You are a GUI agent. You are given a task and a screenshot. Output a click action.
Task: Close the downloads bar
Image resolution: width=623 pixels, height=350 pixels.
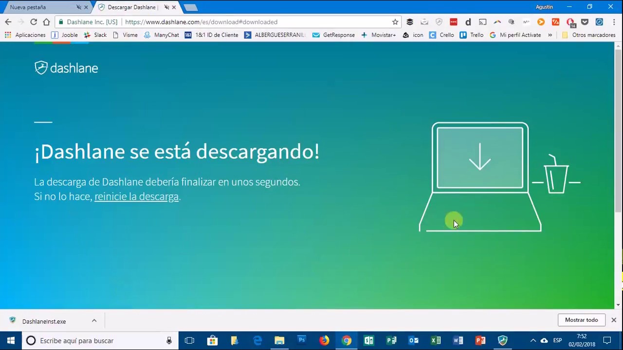point(613,320)
